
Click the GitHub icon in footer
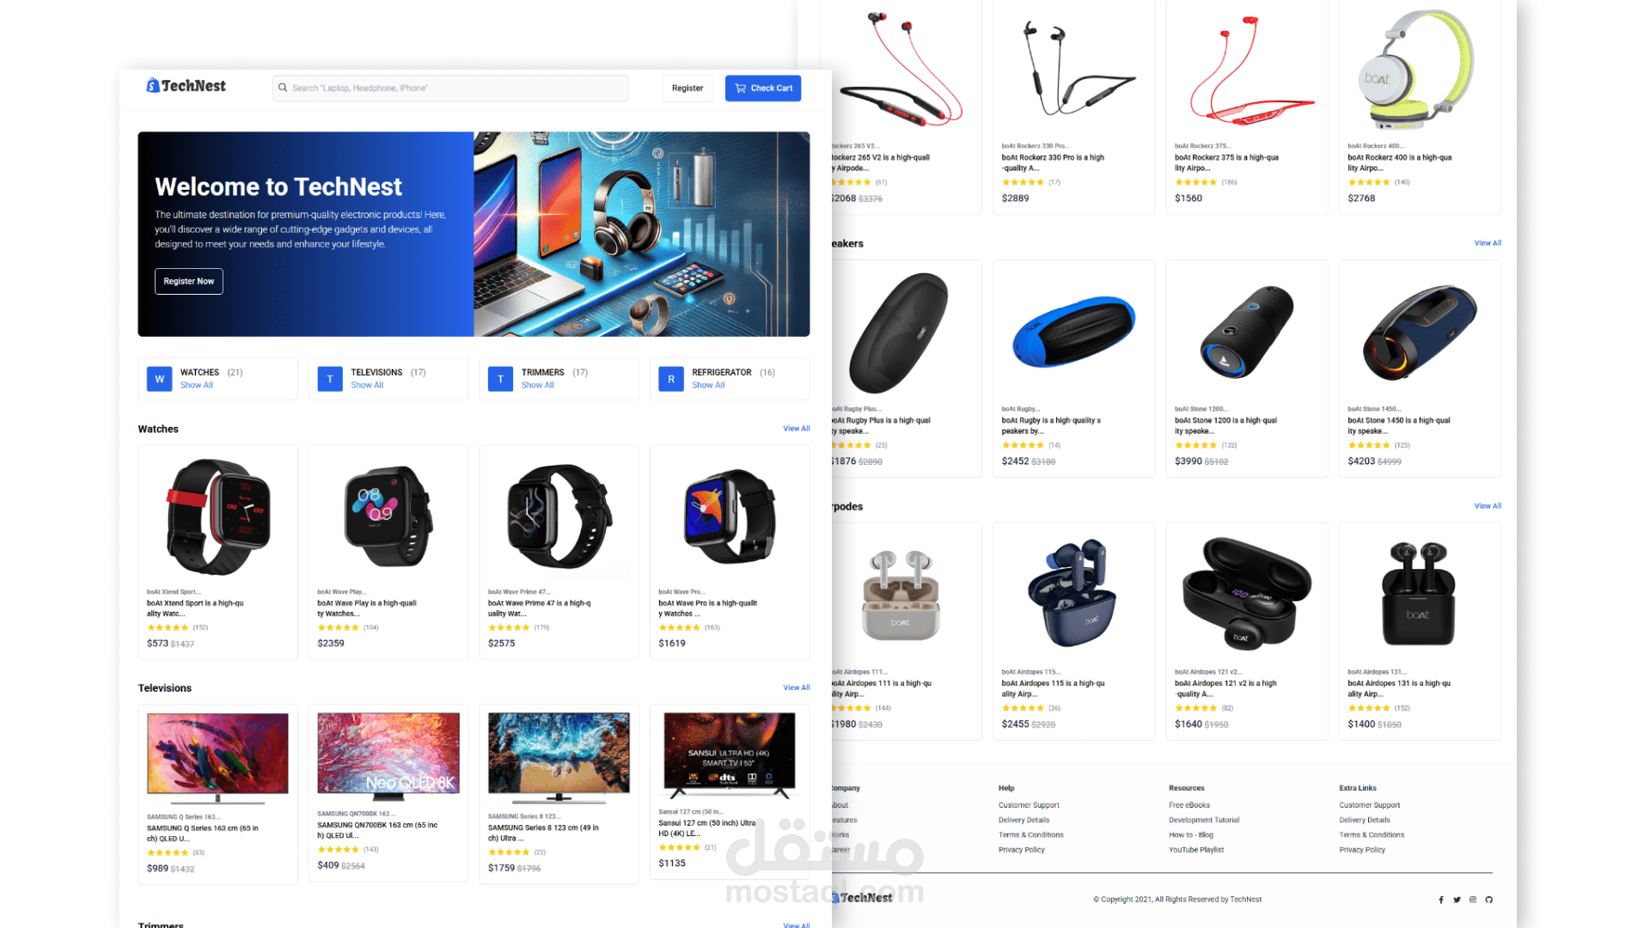[x=1488, y=900]
